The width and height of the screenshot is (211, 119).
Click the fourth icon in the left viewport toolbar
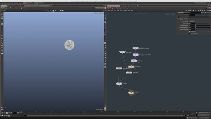(2, 21)
